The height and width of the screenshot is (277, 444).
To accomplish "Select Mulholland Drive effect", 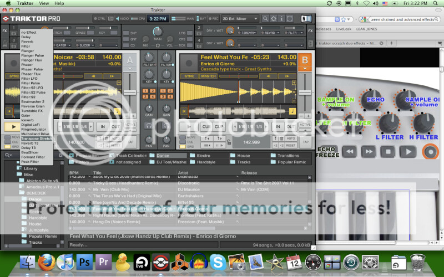I will 35,134.
